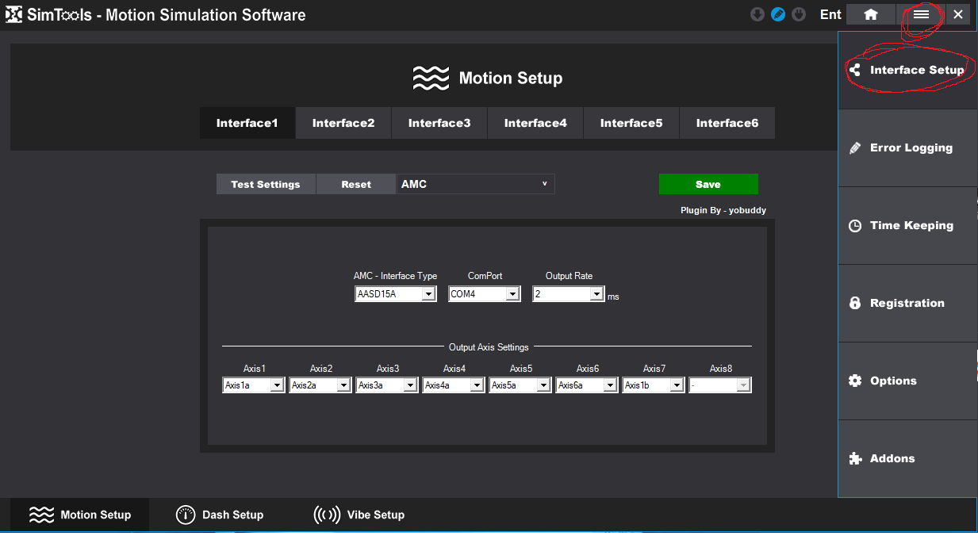Select Vibe Setup in bottom bar
The width and height of the screenshot is (978, 555).
tap(359, 515)
